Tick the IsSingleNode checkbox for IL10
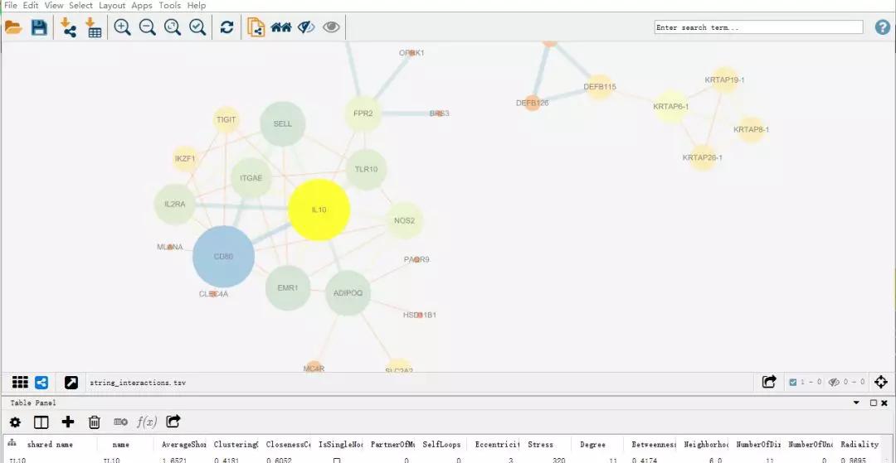896x463 pixels. pyautogui.click(x=337, y=461)
